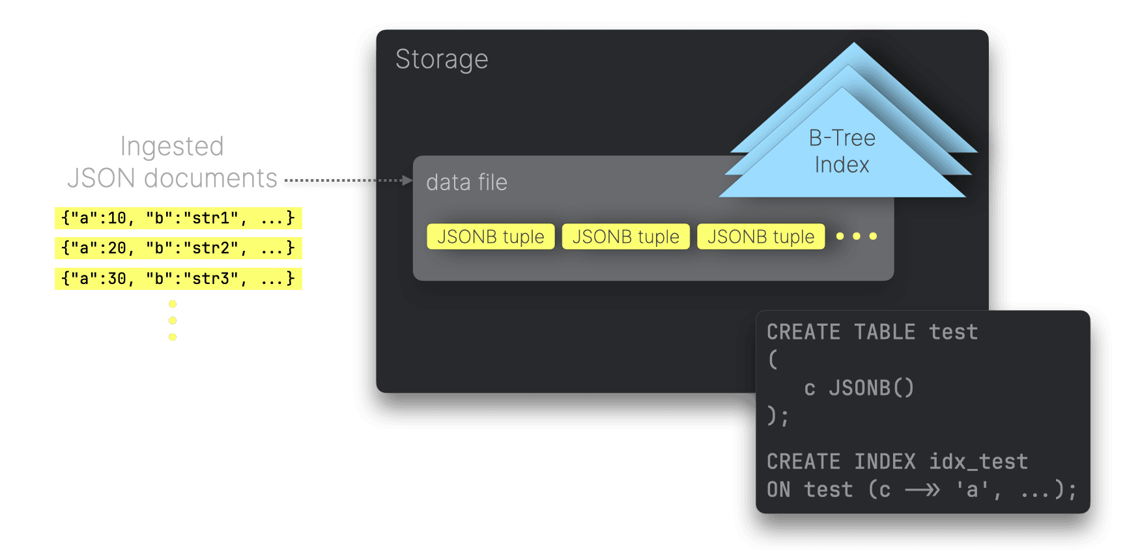This screenshot has height=555, width=1140.
Task: Click the closing ");" of the table statement
Action: pyautogui.click(x=778, y=416)
